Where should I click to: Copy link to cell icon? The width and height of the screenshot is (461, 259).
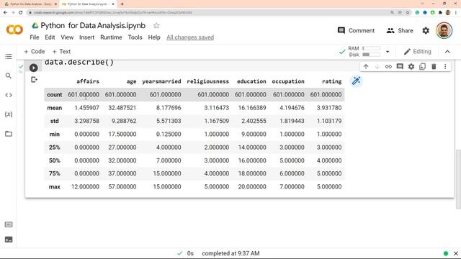(x=388, y=67)
